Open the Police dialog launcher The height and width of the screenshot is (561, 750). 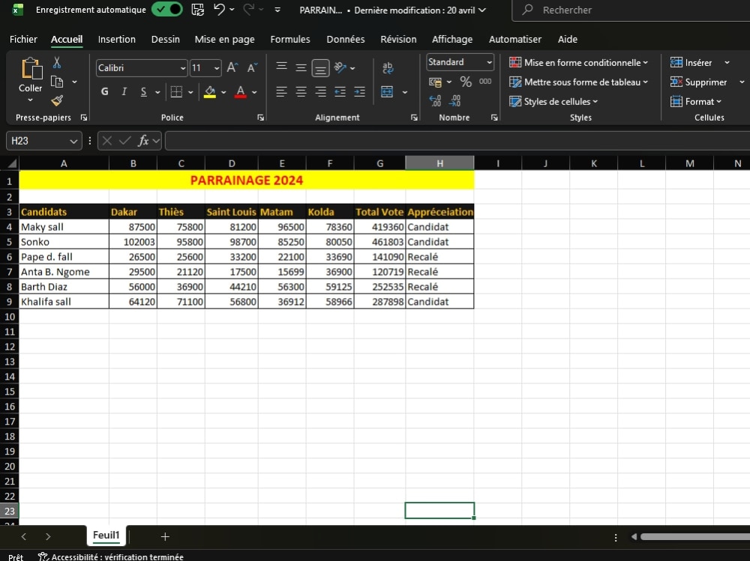tap(261, 118)
